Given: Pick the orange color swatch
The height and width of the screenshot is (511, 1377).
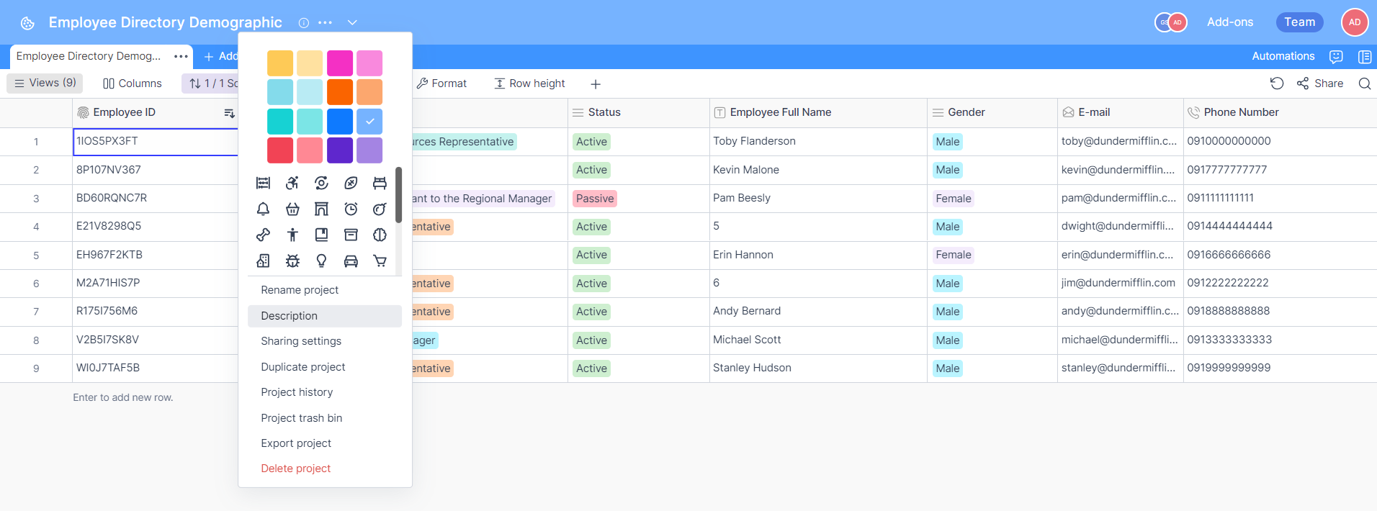Looking at the screenshot, I should pyautogui.click(x=340, y=92).
